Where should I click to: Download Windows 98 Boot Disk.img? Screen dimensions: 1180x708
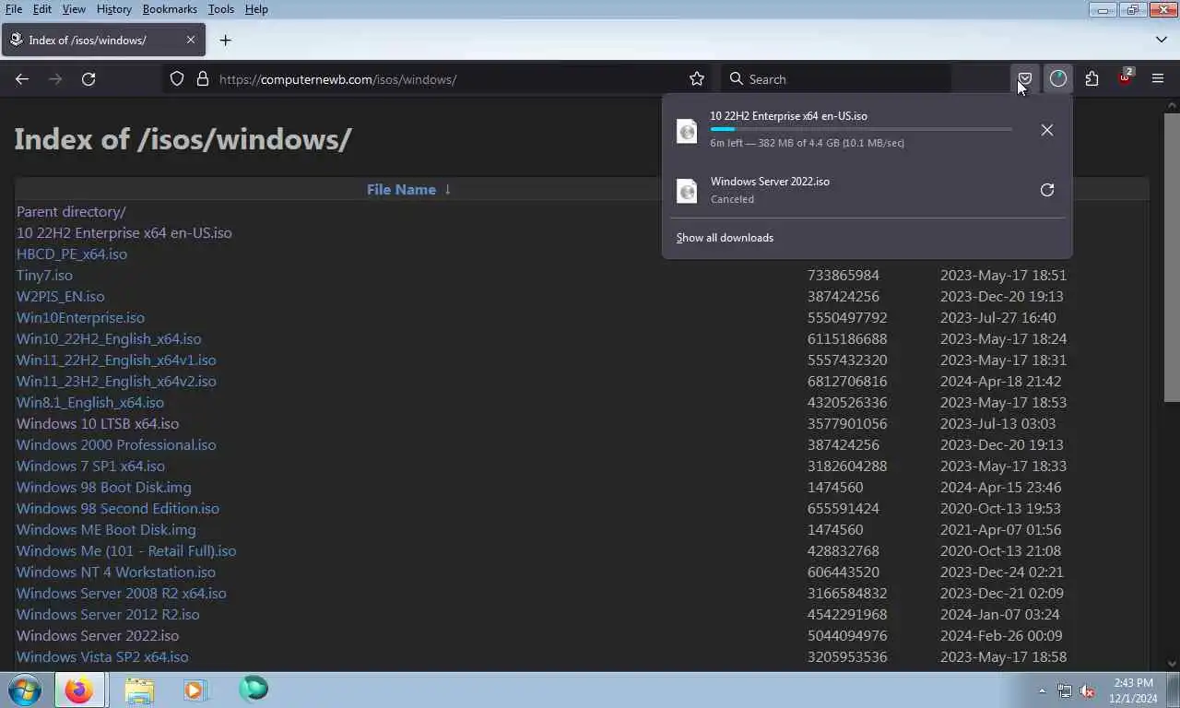pyautogui.click(x=104, y=487)
